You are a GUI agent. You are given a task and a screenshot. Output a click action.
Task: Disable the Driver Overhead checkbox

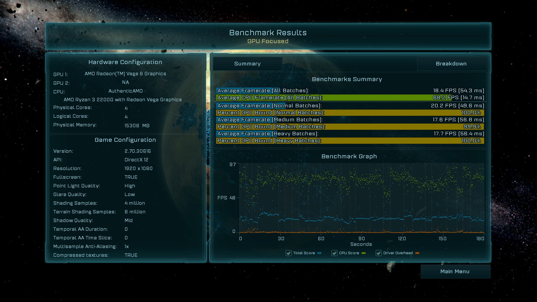pos(378,253)
